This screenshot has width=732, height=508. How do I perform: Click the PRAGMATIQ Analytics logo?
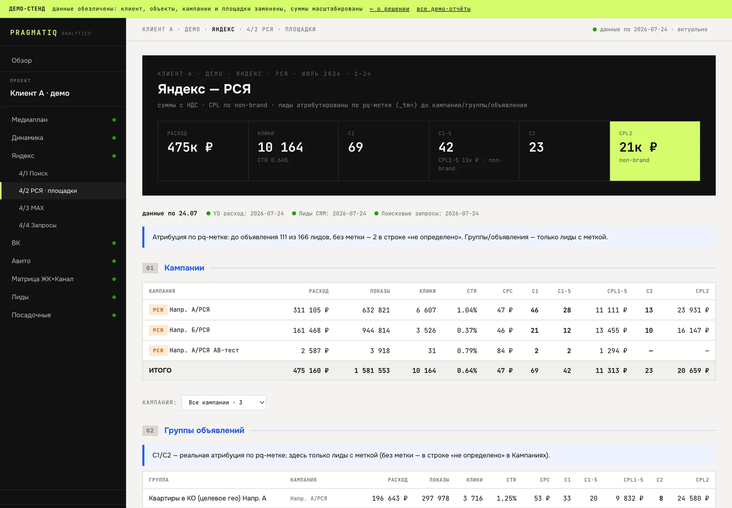(50, 33)
